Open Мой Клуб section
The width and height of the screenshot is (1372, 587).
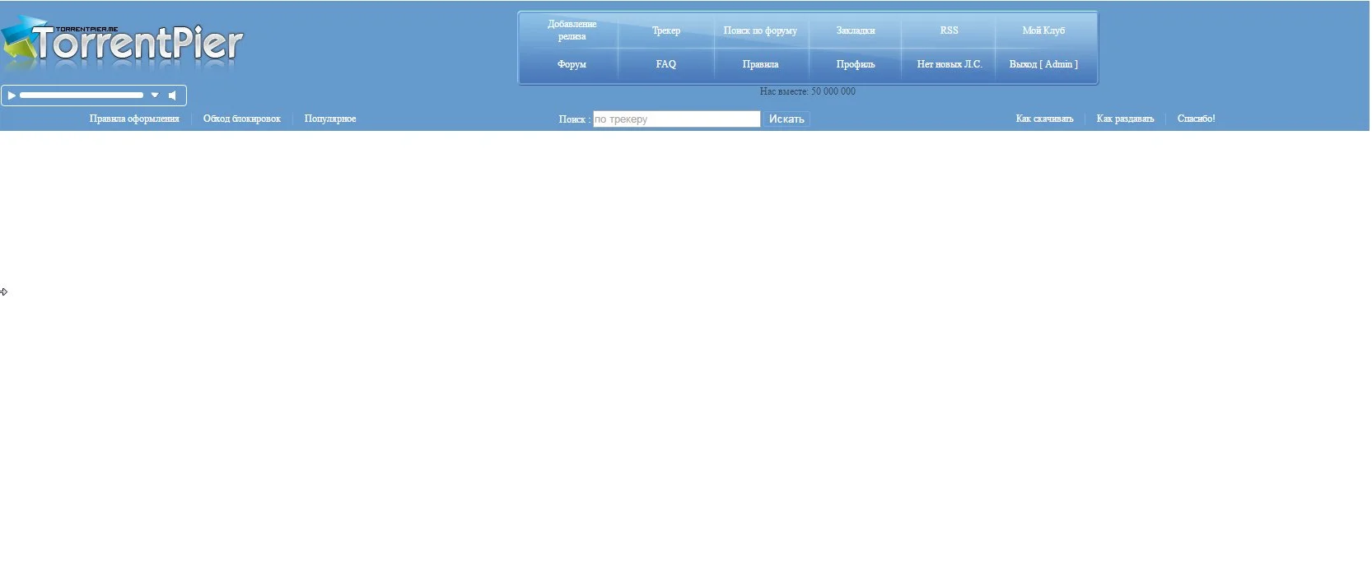pyautogui.click(x=1043, y=30)
